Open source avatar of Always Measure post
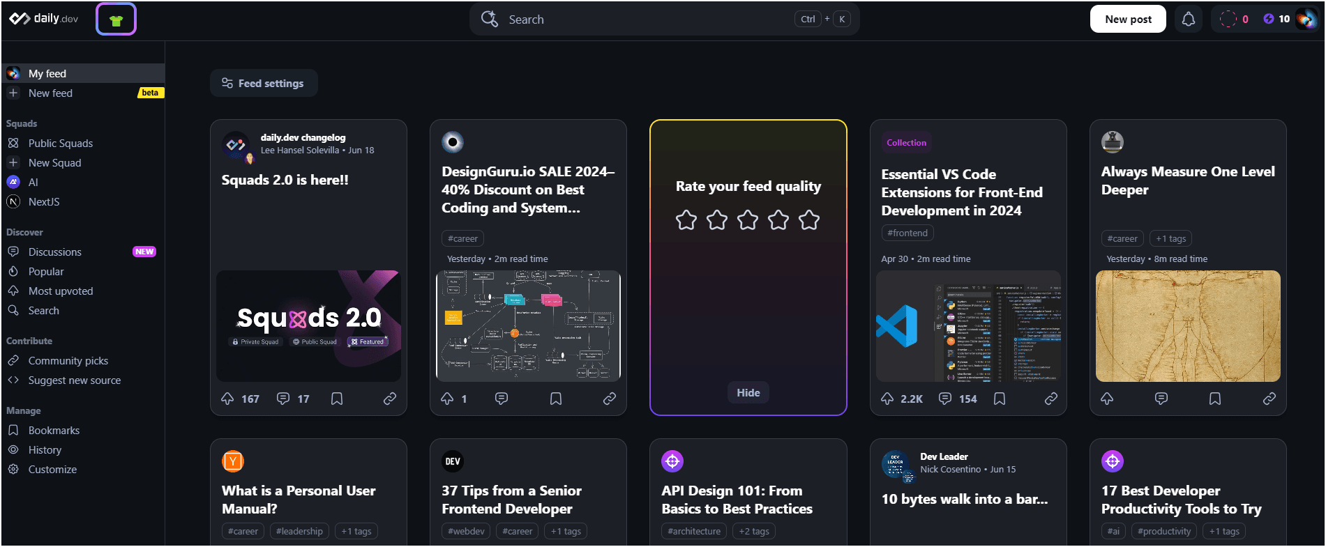Image resolution: width=1326 pixels, height=547 pixels. [1113, 142]
